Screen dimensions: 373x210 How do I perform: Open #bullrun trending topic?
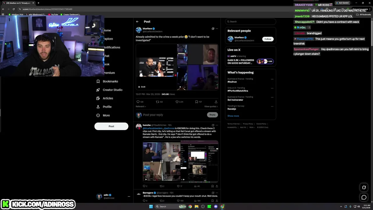click(232, 82)
